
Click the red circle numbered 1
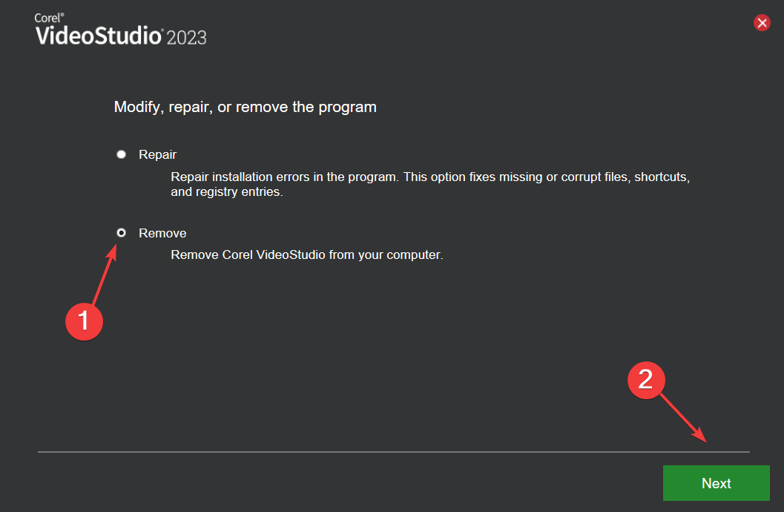83,320
